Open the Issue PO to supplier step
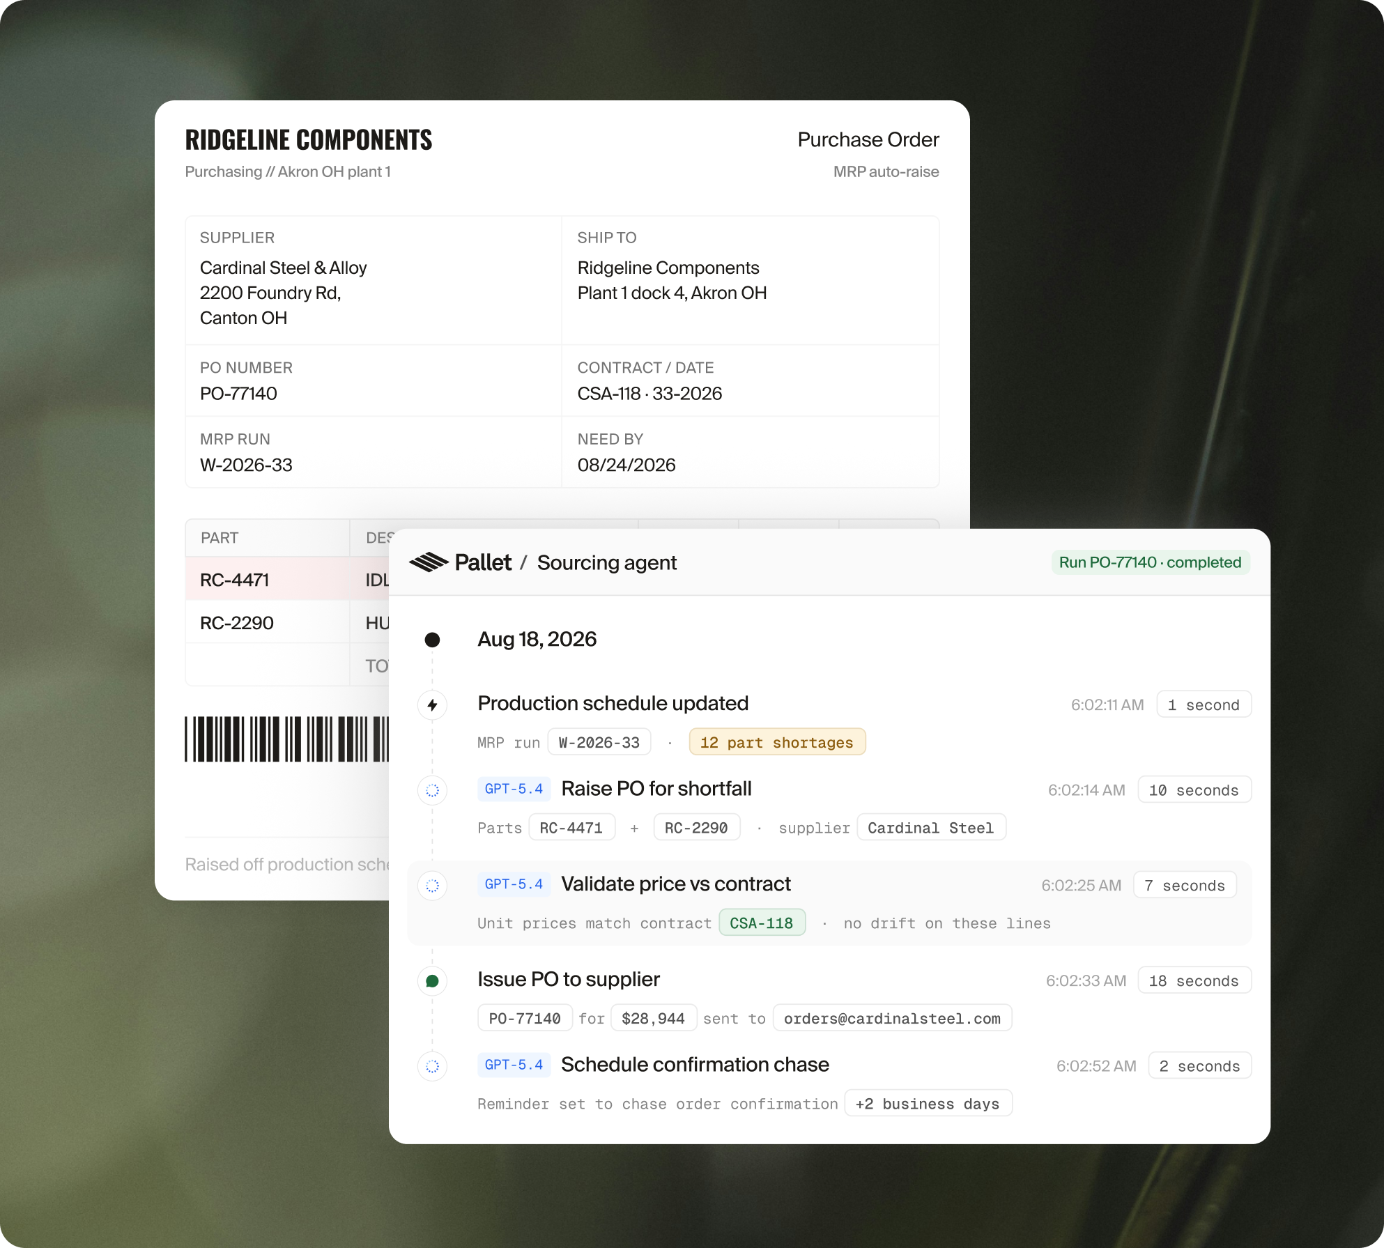The height and width of the screenshot is (1248, 1384). click(569, 980)
